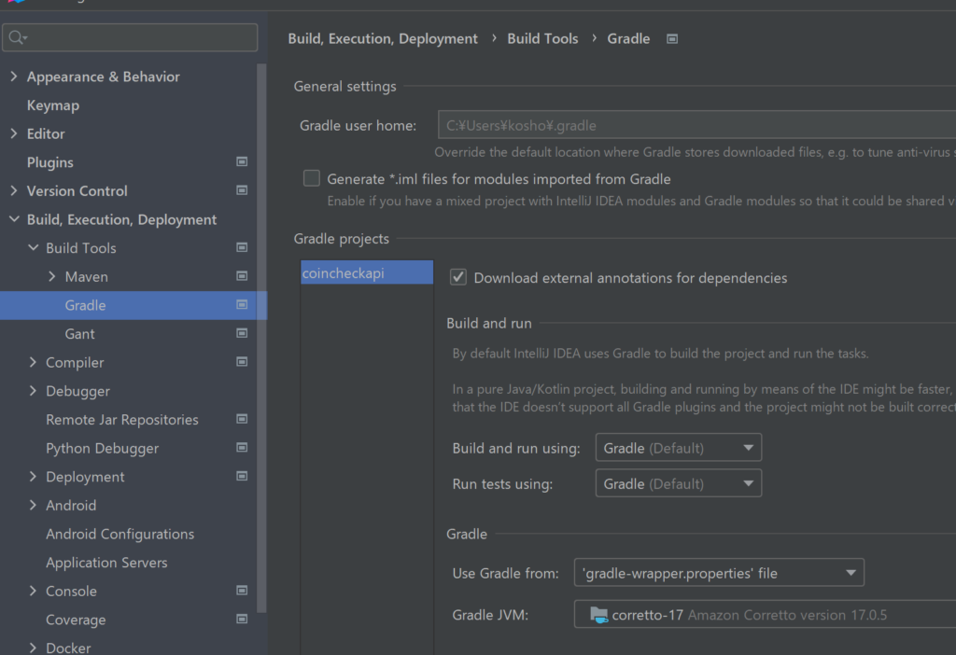956x655 pixels.
Task: Click project-level icon beside Version Control
Action: 242,190
